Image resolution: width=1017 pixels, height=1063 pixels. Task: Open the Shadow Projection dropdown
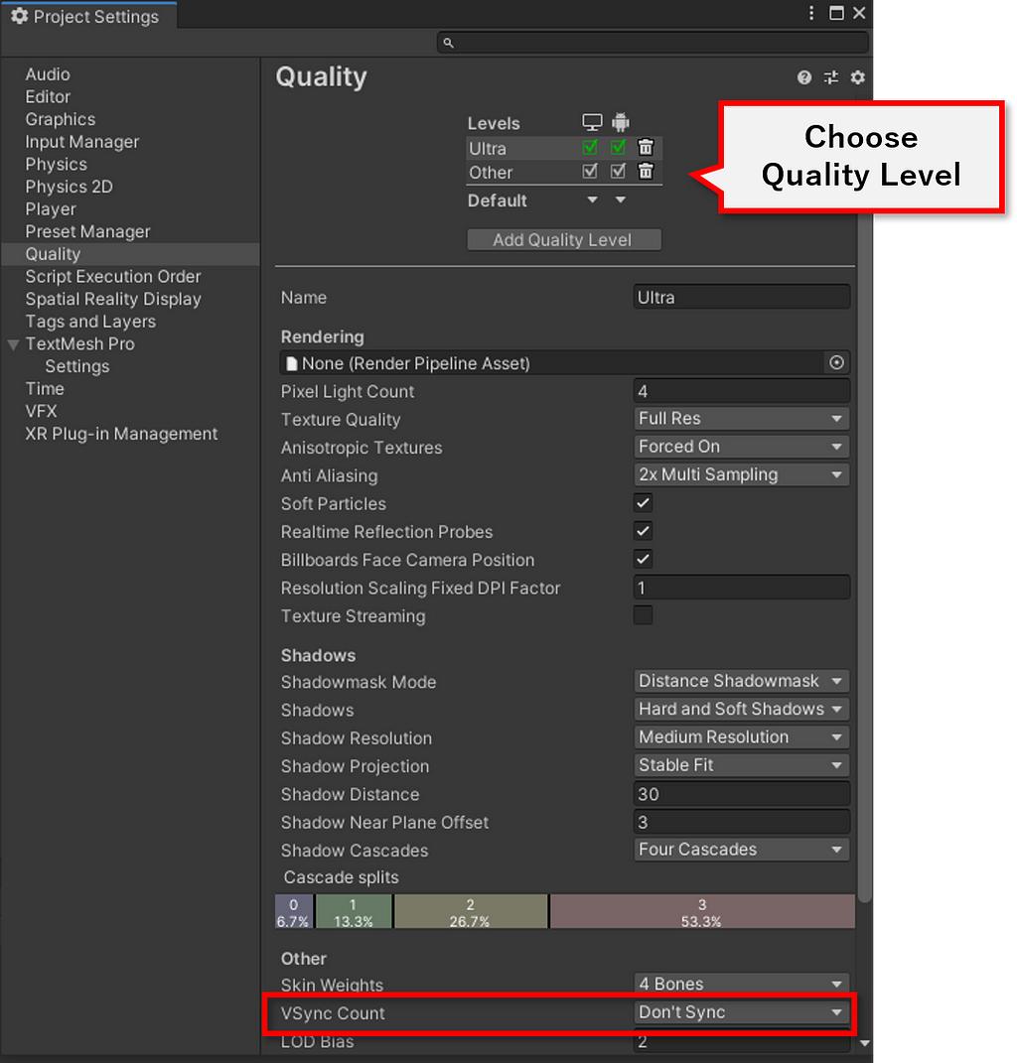click(x=742, y=764)
